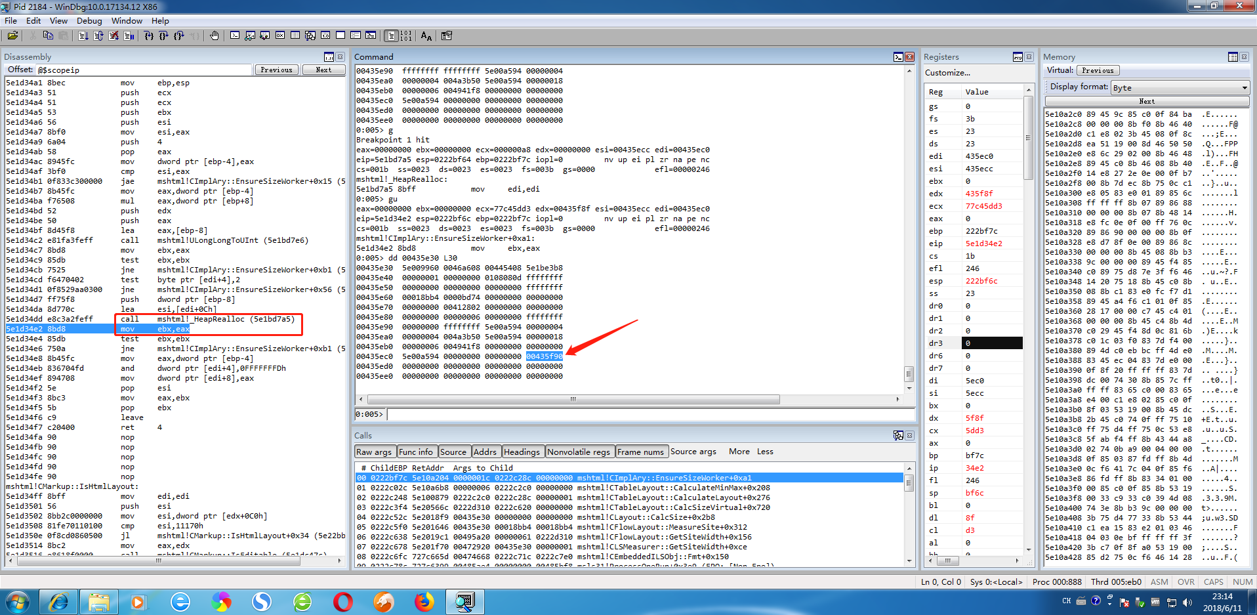The height and width of the screenshot is (615, 1257).
Task: Click the Next bar in Memory panel
Action: (x=1147, y=101)
